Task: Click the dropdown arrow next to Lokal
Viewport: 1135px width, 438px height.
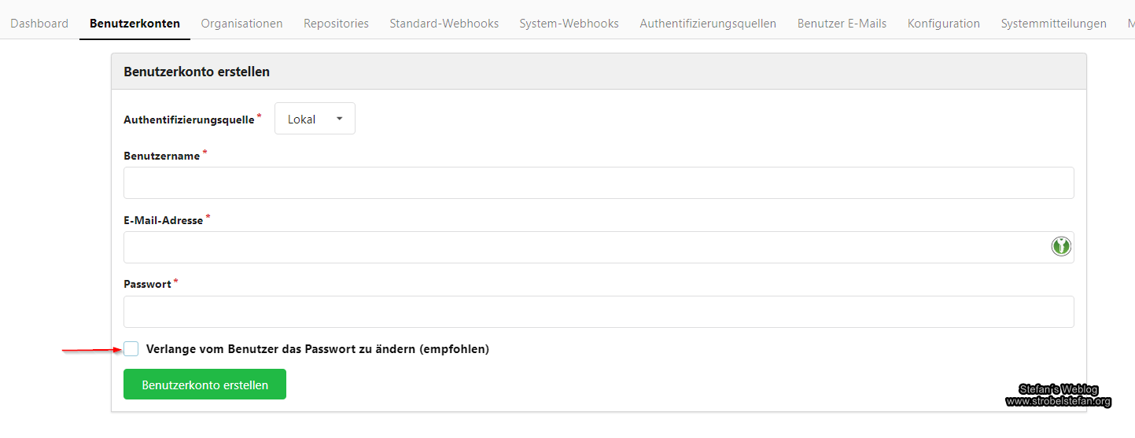Action: coord(340,119)
